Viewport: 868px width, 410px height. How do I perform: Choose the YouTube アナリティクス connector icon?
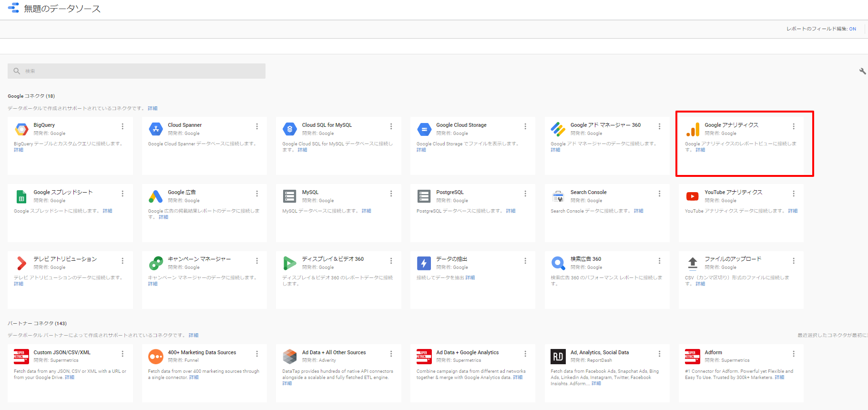pos(693,196)
